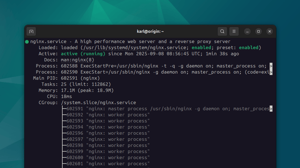The height and width of the screenshot is (168, 300).
Task: Click truncation marker on ExecStartPre line
Action: point(271,66)
